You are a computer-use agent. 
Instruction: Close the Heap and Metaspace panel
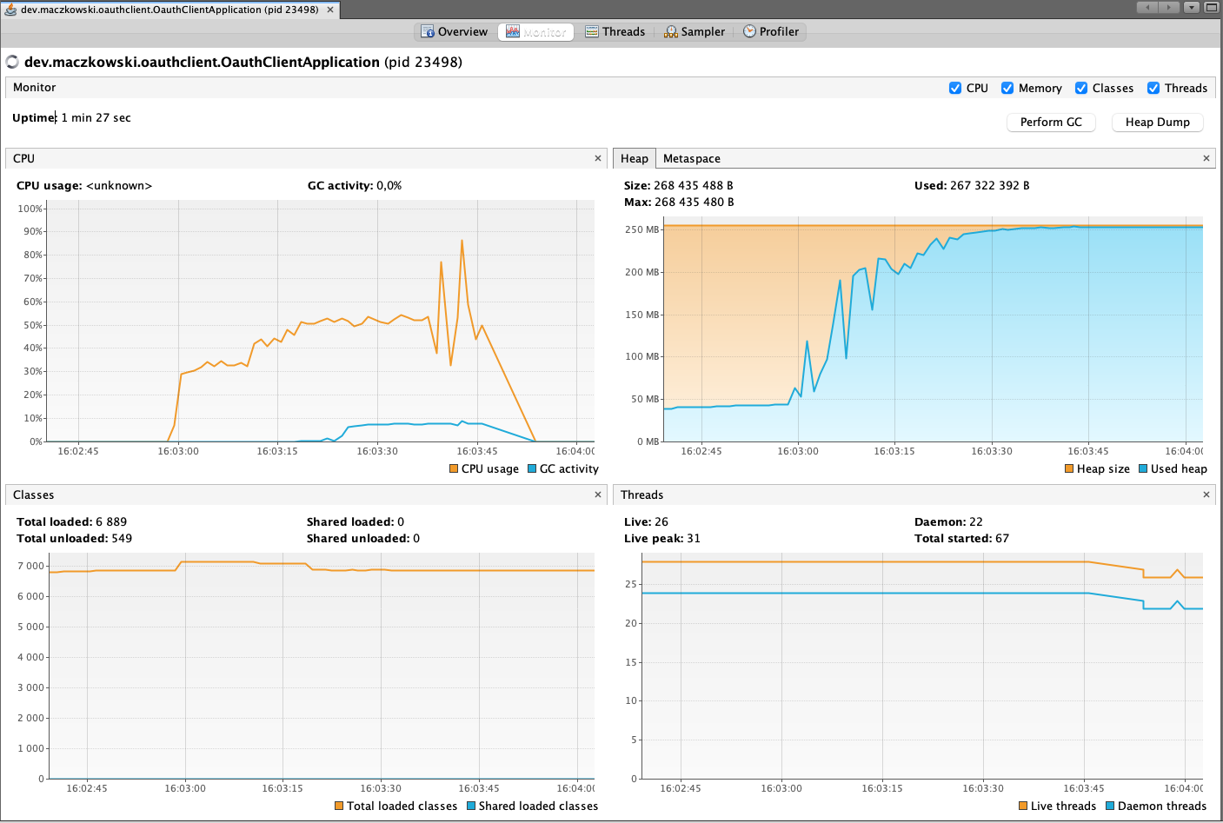(1206, 158)
